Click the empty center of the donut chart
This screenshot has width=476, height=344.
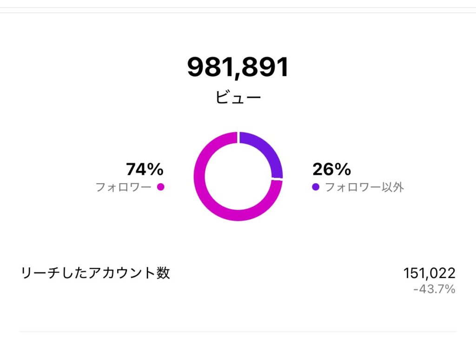coord(238,176)
